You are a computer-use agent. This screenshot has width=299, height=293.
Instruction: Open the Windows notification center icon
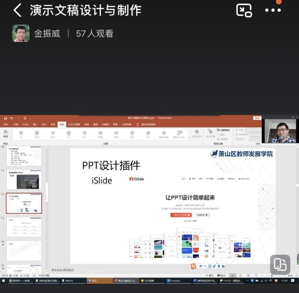pos(293,281)
